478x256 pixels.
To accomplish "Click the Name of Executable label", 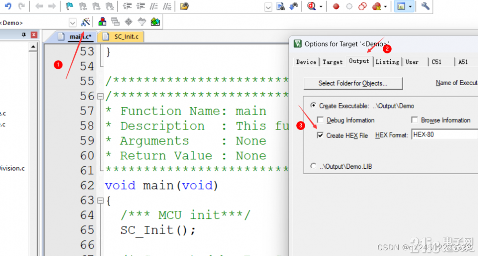I will (457, 83).
